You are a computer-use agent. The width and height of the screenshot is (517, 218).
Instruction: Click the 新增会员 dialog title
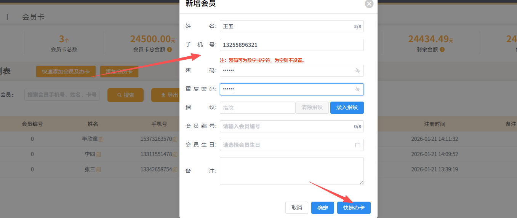tap(200, 4)
